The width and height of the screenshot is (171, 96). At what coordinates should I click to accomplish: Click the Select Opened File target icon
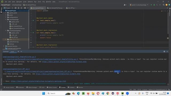[15, 8]
